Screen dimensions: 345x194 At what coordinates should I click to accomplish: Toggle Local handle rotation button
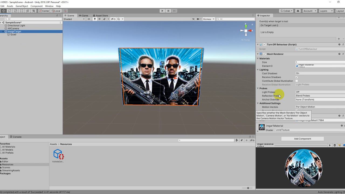[56, 11]
